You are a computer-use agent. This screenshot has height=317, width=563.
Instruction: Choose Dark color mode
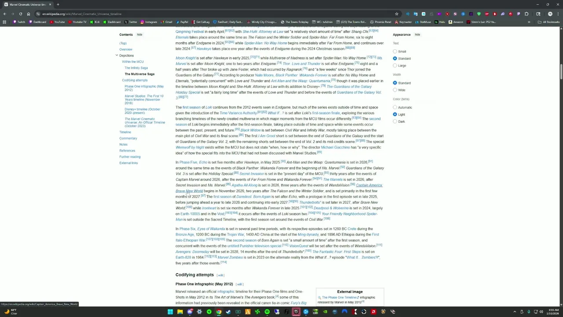click(x=395, y=122)
